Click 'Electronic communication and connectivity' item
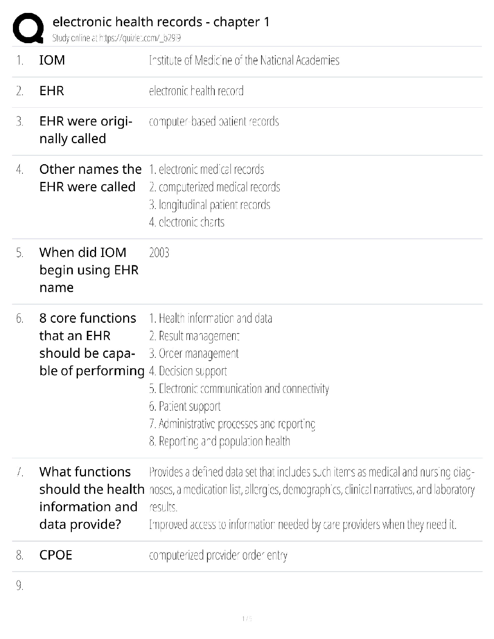 (x=239, y=389)
